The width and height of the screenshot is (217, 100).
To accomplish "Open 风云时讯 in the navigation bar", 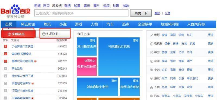I will point(28,24).
